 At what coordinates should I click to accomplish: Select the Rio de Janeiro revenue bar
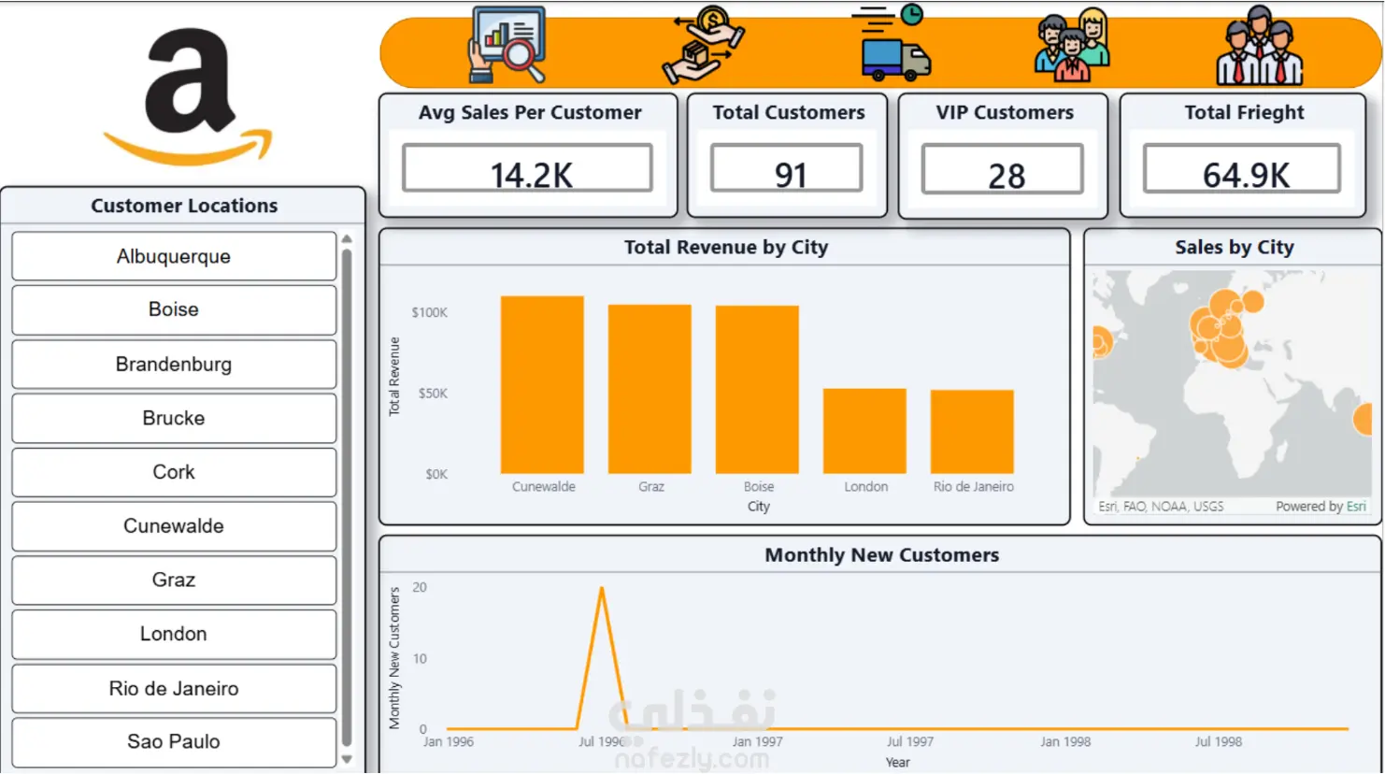point(972,432)
